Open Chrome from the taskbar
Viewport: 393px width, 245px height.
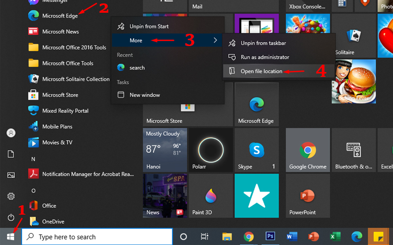249,237
